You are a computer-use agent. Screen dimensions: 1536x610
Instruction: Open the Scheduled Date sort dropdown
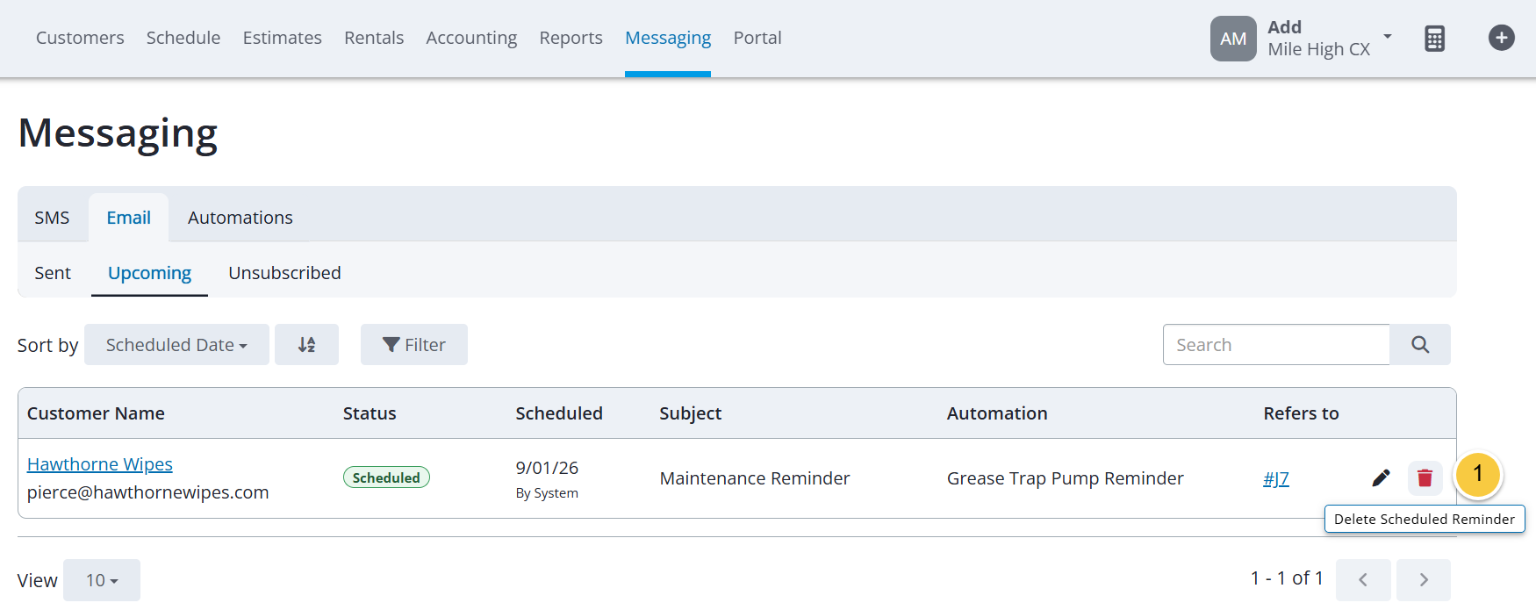click(x=176, y=345)
